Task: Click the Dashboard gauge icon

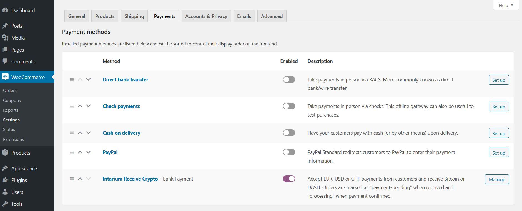Action: click(x=5, y=10)
